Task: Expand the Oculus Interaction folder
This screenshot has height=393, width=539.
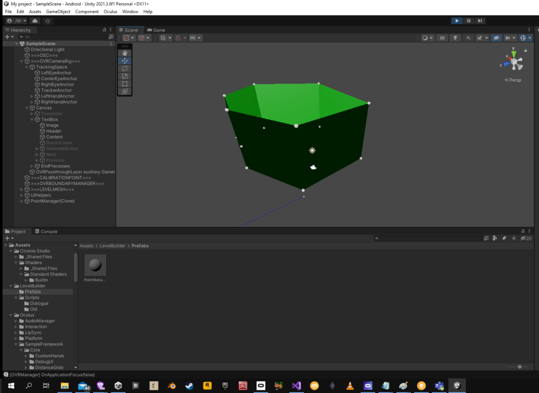Action: [x=16, y=327]
